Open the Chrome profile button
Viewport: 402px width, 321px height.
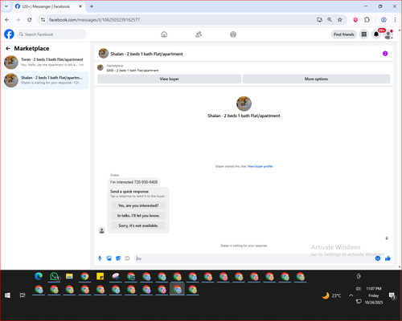384,19
